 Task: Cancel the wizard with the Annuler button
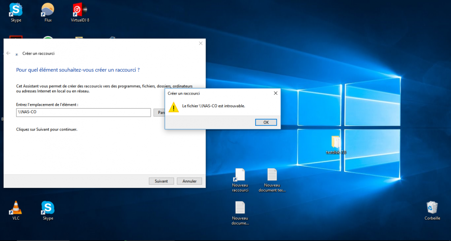[189, 181]
